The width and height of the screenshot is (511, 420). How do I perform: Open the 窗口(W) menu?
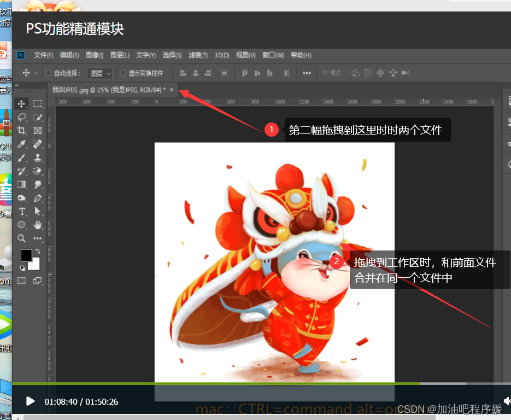point(273,55)
